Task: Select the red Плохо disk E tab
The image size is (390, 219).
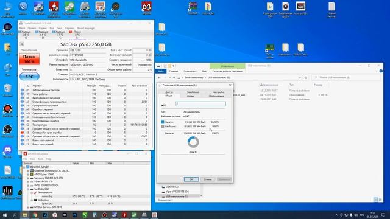Action: pyautogui.click(x=77, y=35)
